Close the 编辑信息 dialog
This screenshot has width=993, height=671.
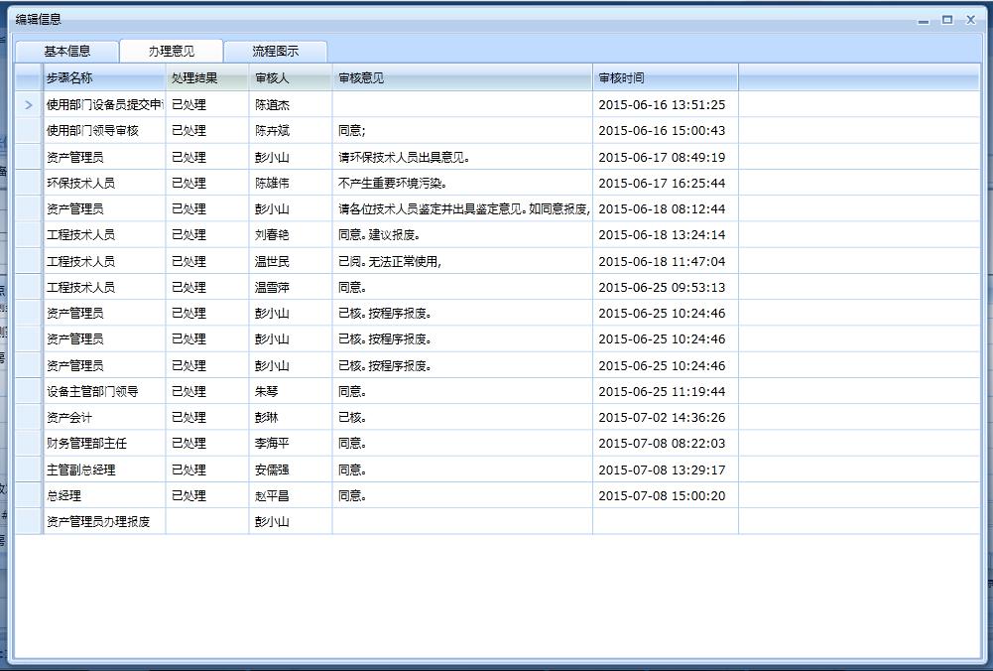(971, 20)
